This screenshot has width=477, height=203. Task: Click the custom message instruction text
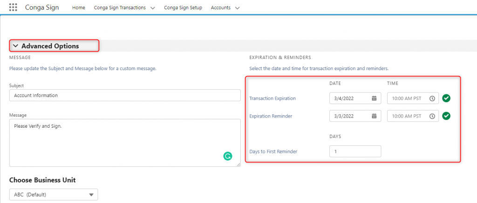pos(83,69)
